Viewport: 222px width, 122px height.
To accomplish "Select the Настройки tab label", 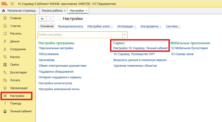I will coord(77,11).
